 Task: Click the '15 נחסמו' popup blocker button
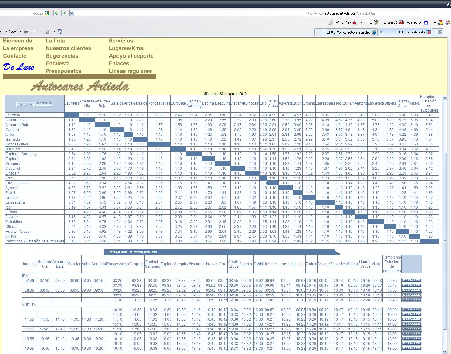point(393,22)
